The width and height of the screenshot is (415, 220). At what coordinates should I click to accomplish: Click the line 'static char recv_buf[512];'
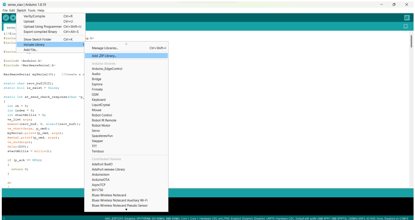(x=28, y=83)
